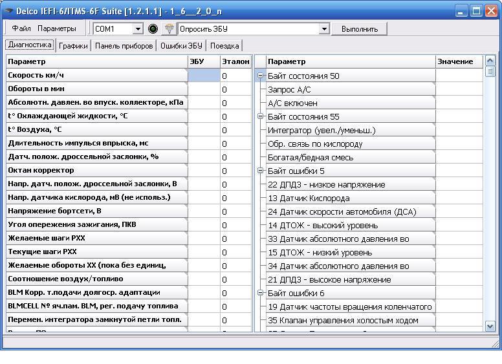This screenshot has height=364, width=502.
Task: Click the green connect indicator icon
Action: pos(153,29)
